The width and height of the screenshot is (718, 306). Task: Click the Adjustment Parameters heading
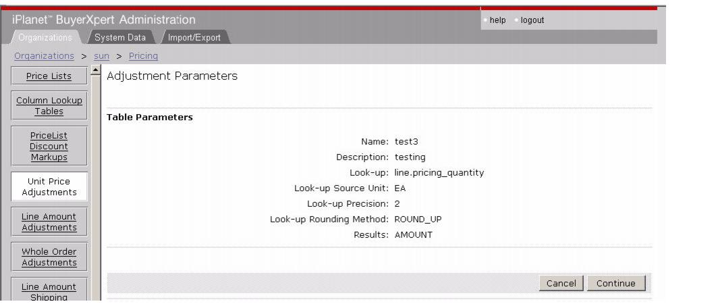pyautogui.click(x=172, y=76)
